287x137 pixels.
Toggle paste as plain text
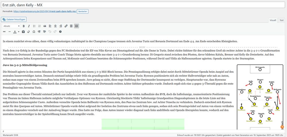[23, 32]
